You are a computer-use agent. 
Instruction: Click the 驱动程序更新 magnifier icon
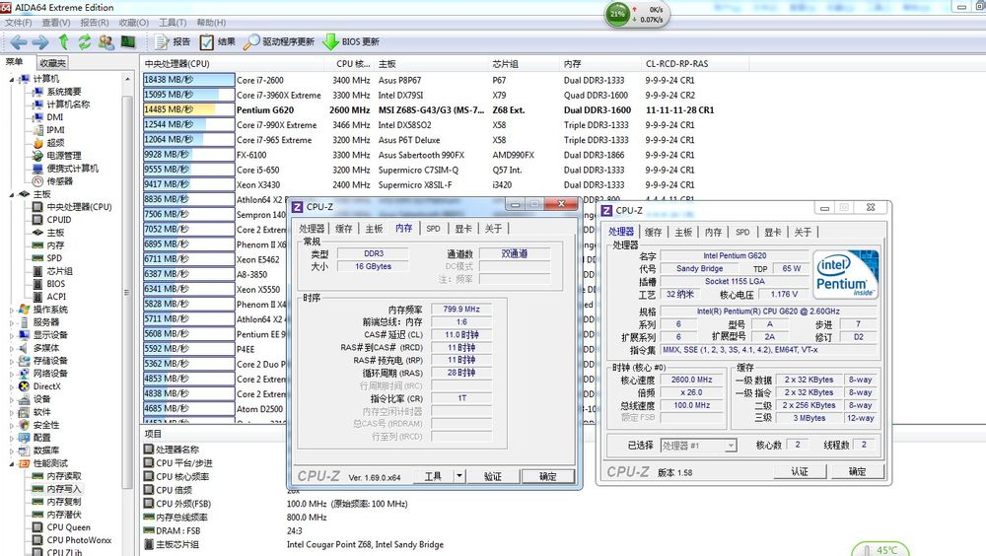252,42
